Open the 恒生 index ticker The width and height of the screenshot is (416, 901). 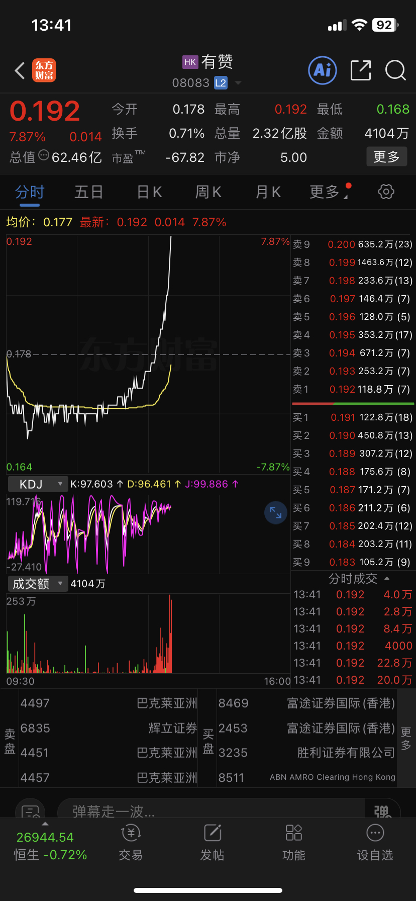point(50,846)
